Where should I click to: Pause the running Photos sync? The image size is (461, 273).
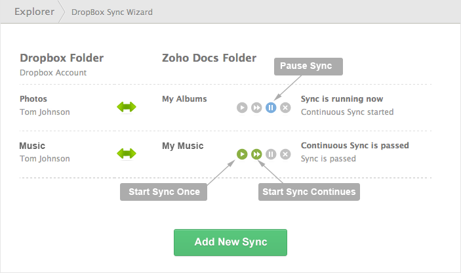tap(271, 107)
